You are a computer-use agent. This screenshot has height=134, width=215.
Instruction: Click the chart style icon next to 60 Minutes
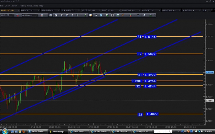[42, 15]
